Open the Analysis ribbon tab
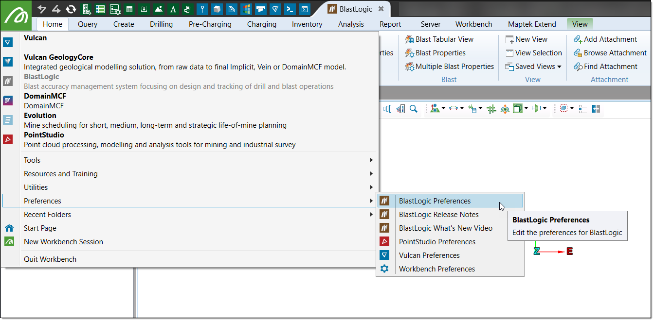 351,24
